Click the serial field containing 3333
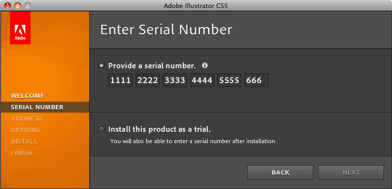The height and width of the screenshot is (189, 392). [x=175, y=81]
